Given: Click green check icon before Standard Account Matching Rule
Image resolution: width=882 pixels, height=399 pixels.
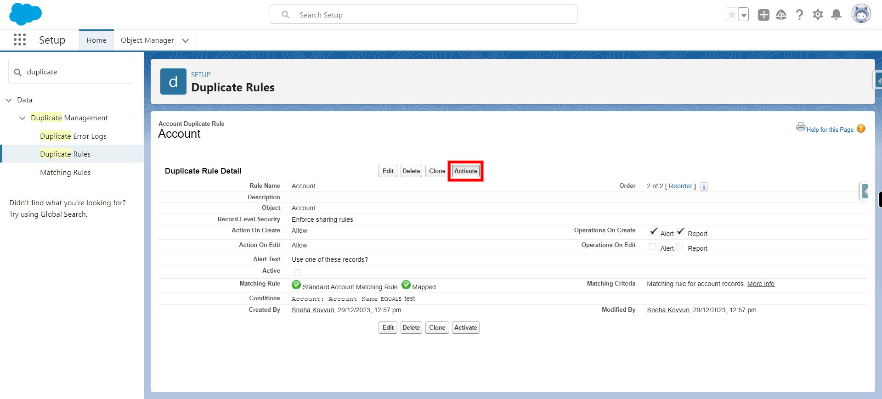Looking at the screenshot, I should click(296, 285).
